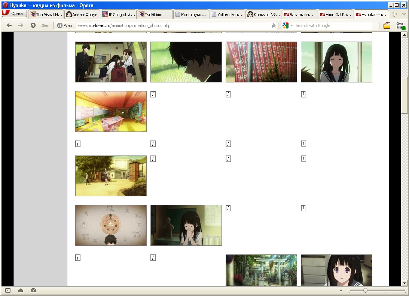Viewport: 409px width, 296px height.
Task: Open the yellow folder toolbar icon
Action: 387,25
